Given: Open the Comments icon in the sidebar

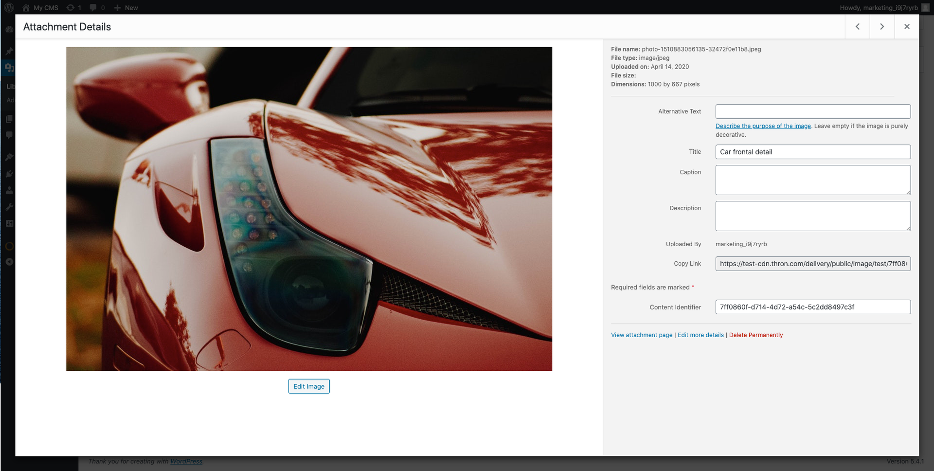Looking at the screenshot, I should 9,135.
